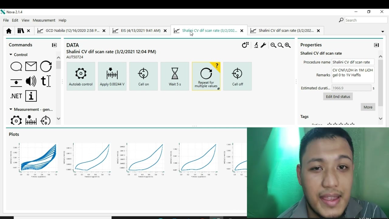This screenshot has height=219, width=389.
Task: Open the tab list dropdown arrow
Action: (383, 32)
